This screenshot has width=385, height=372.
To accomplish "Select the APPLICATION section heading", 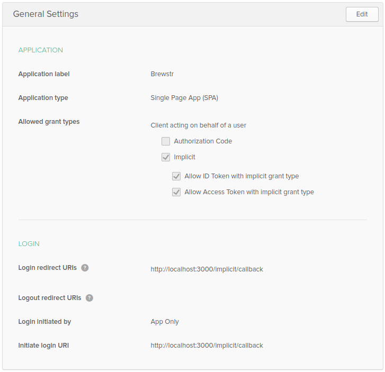I will tap(40, 50).
